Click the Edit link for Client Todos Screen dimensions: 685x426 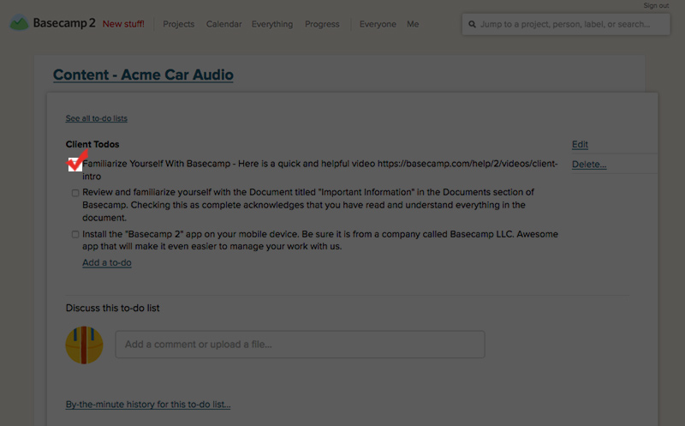(581, 144)
